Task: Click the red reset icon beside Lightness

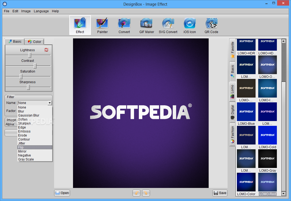Action: (46, 50)
